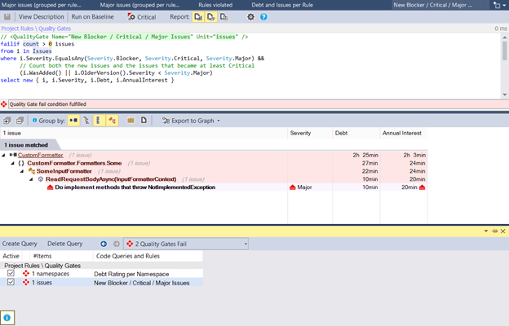Click the Save query icon in toolbar
509x326 pixels.
[7, 16]
